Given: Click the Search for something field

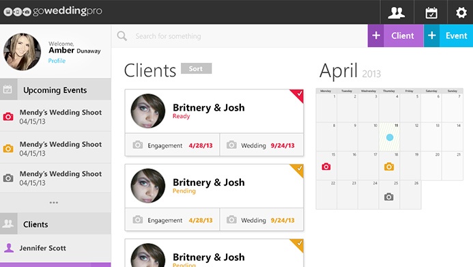Looking at the screenshot, I should tap(240, 36).
